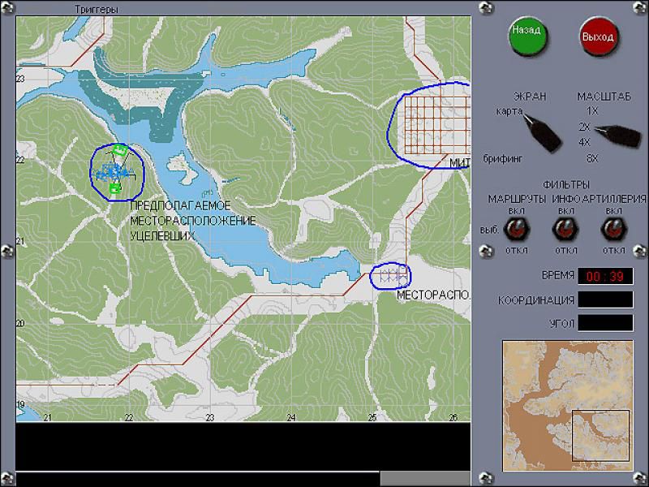Toggle the МАРШРУТЫ filter switch
The image size is (649, 487).
point(512,230)
